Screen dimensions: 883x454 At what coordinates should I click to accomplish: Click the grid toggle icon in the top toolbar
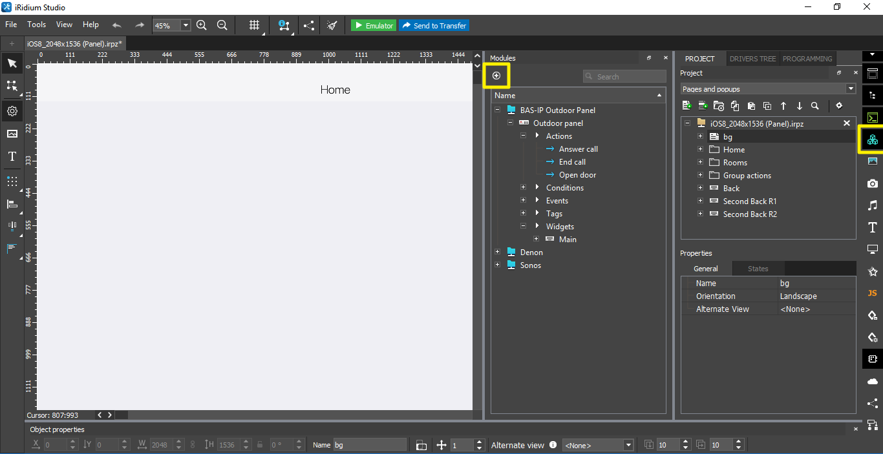click(x=253, y=25)
